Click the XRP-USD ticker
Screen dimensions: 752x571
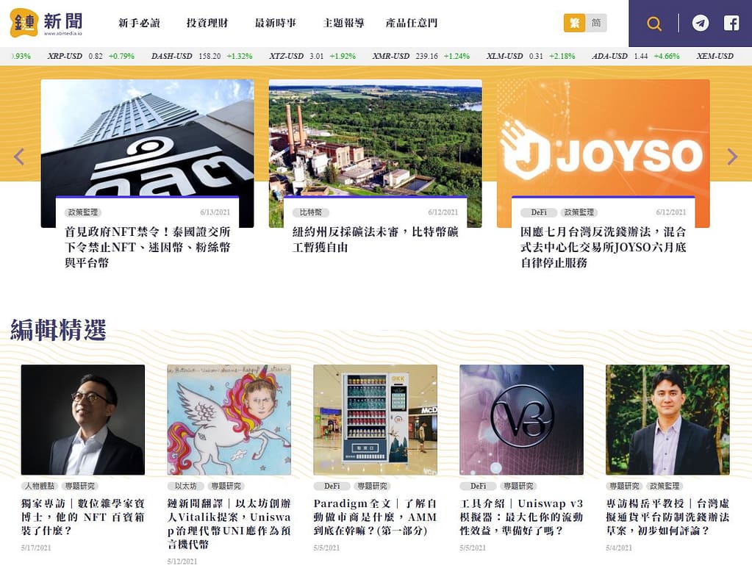[90, 56]
